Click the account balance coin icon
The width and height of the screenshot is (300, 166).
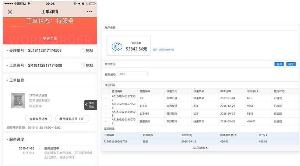[x=117, y=47]
